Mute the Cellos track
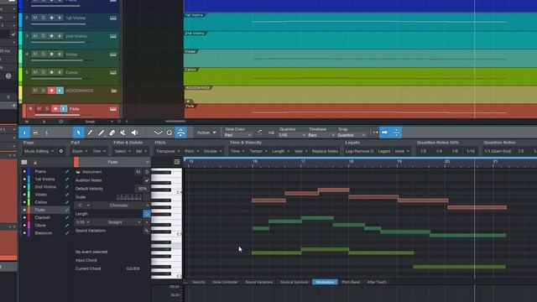537x302 pixels. pos(35,72)
